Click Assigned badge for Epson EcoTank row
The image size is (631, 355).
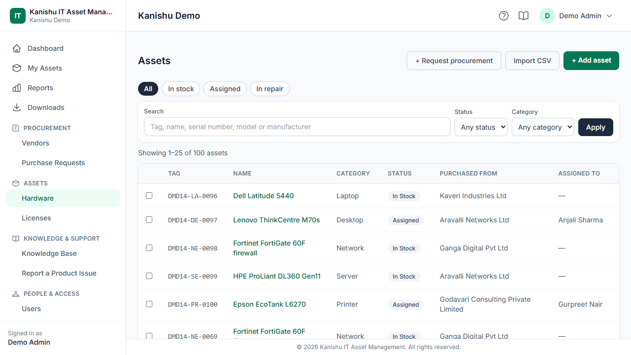(406, 305)
